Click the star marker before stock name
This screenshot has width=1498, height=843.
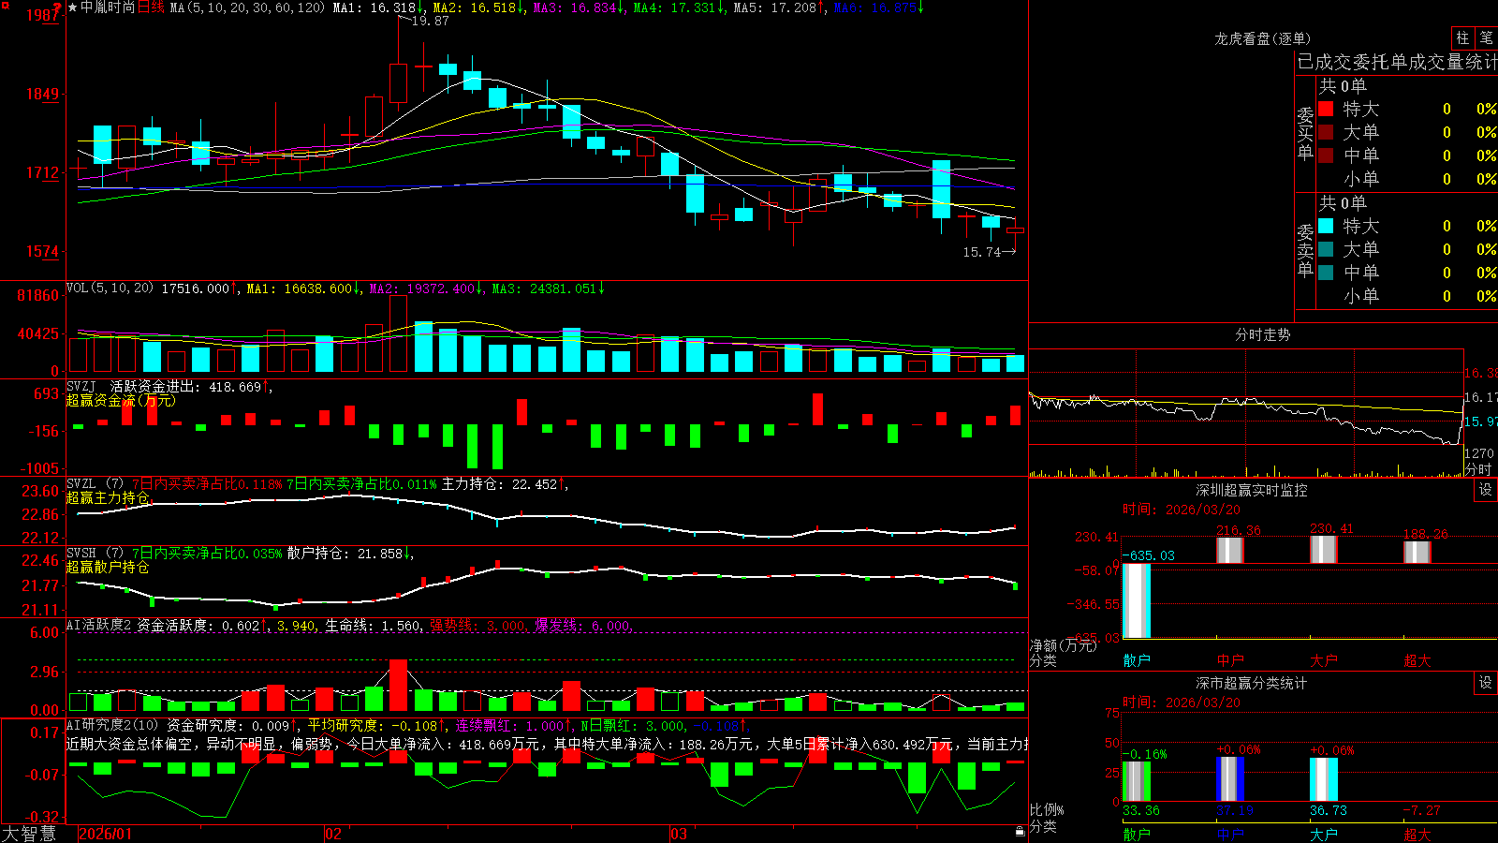pos(72,7)
